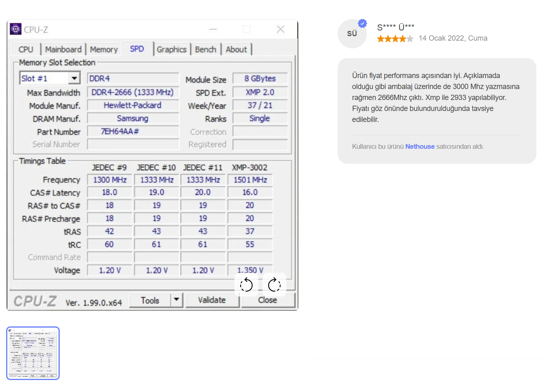Click the Part Number field 7EH64AA#

click(x=133, y=131)
